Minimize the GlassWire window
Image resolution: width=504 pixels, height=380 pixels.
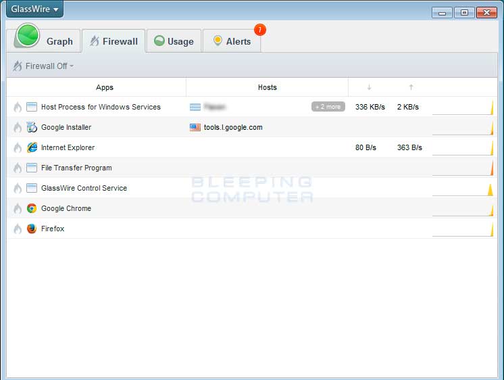coord(443,13)
